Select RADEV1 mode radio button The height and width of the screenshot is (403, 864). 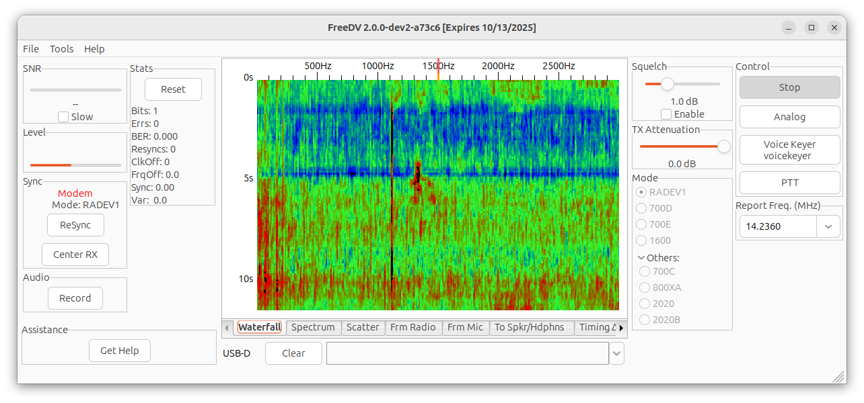pyautogui.click(x=641, y=192)
